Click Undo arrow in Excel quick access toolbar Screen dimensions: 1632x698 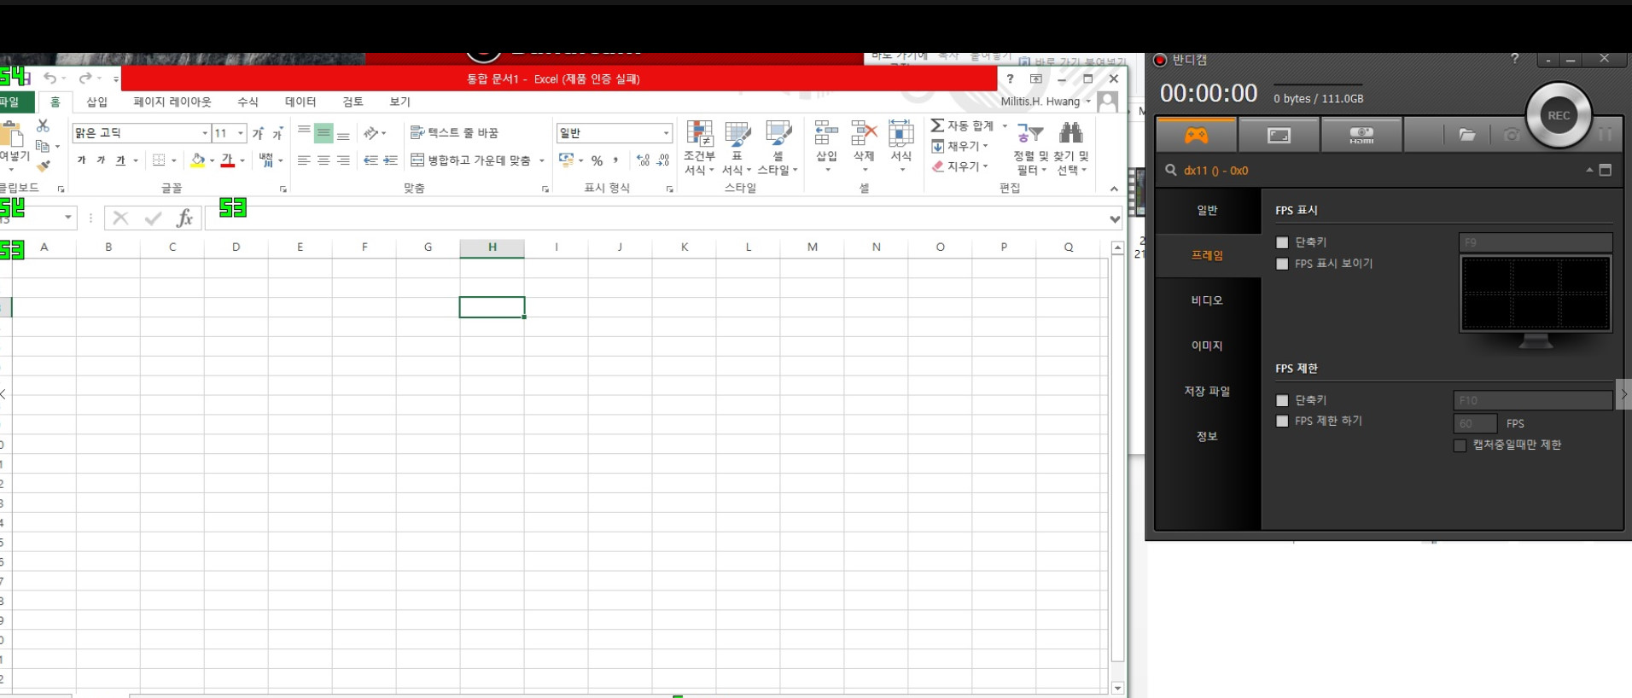click(x=50, y=79)
